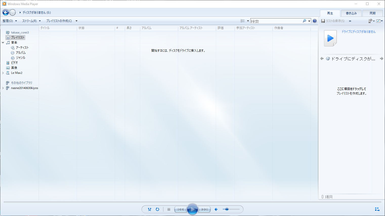Collapse the 音楽 tree node
The width and height of the screenshot is (385, 216).
point(3,43)
